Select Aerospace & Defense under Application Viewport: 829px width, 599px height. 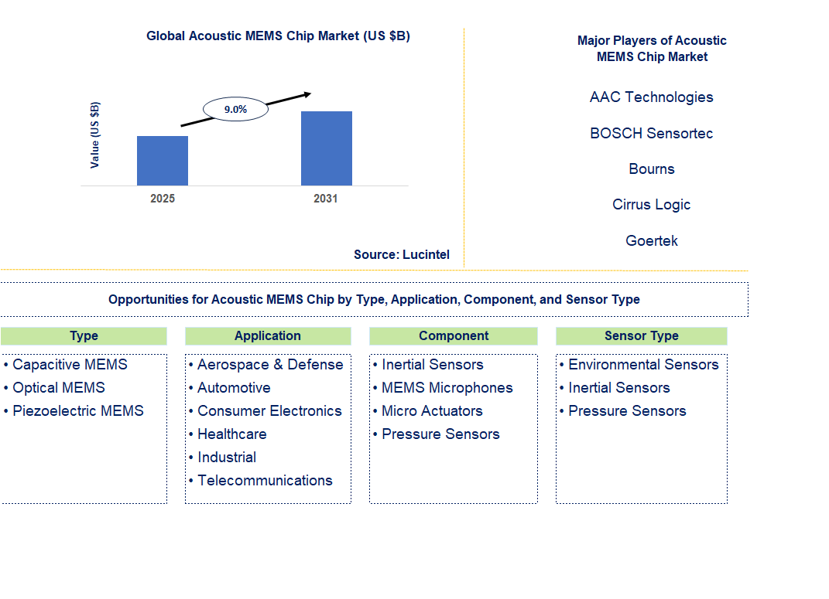point(270,365)
